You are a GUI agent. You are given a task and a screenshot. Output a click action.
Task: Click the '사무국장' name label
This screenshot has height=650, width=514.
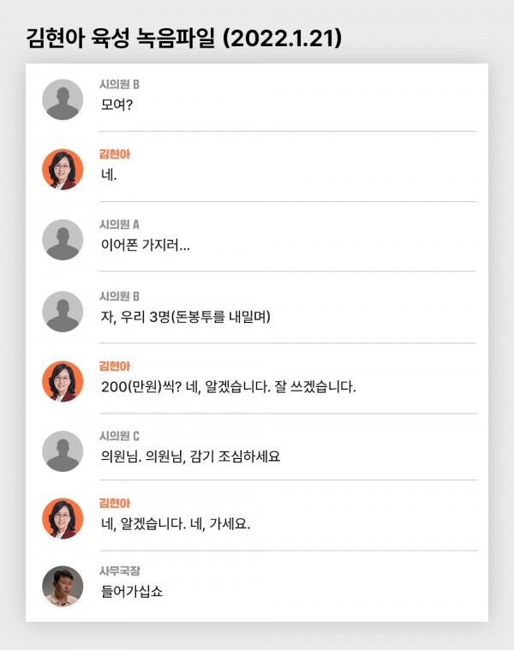pos(119,570)
